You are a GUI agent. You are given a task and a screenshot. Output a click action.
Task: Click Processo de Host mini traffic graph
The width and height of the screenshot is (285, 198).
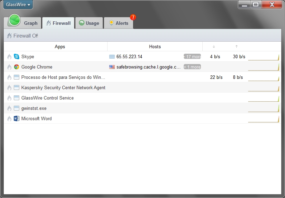click(x=264, y=79)
